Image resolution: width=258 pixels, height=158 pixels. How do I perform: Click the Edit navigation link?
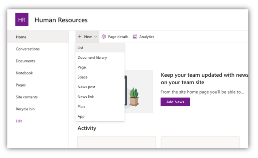(19, 121)
